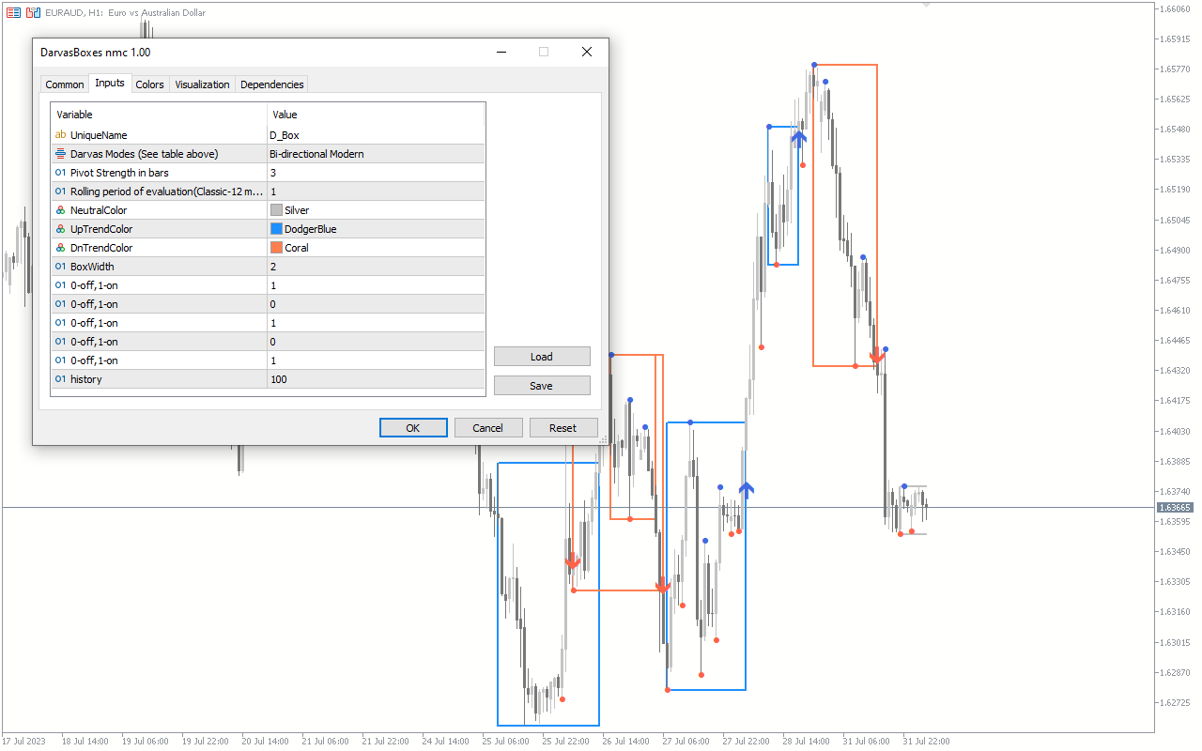Click the Rolling period integer icon
This screenshot has width=1202, height=751.
pyautogui.click(x=60, y=192)
